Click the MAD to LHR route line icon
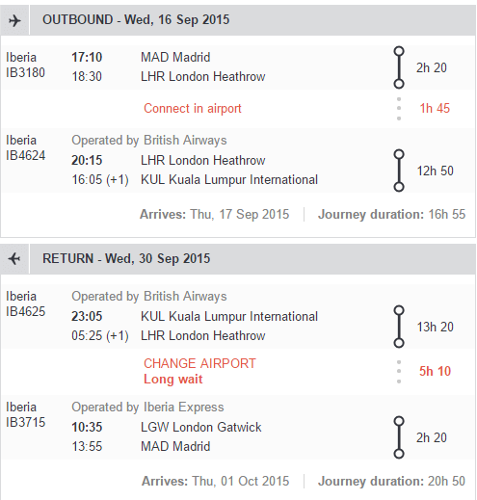This screenshot has height=500, width=477. click(x=399, y=67)
